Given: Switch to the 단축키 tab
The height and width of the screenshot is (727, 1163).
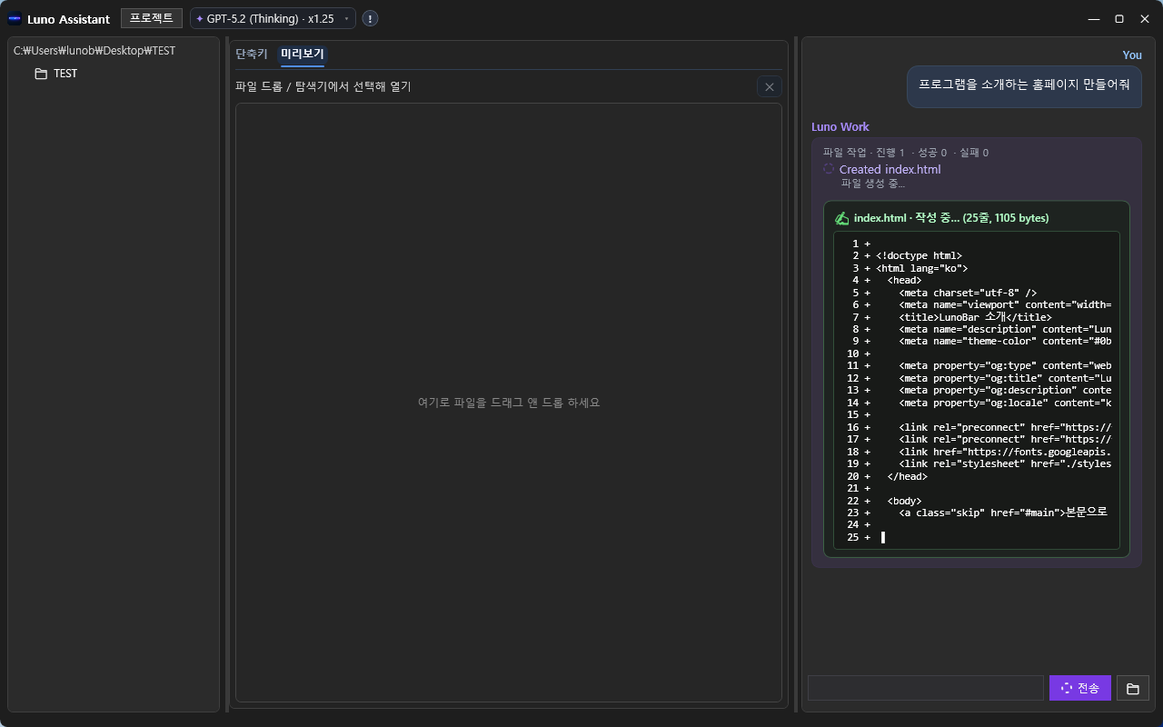Looking at the screenshot, I should [x=252, y=55].
